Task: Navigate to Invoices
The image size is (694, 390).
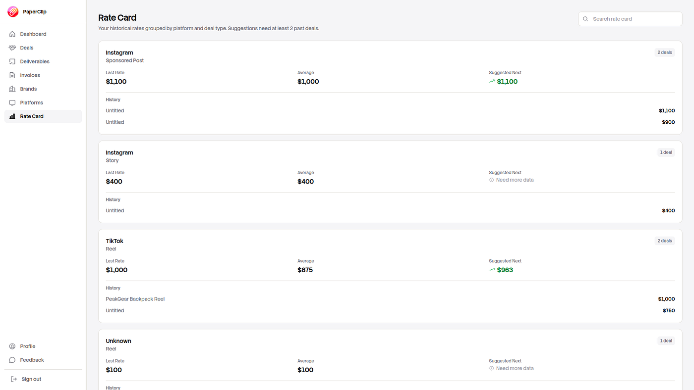Action: [x=43, y=75]
